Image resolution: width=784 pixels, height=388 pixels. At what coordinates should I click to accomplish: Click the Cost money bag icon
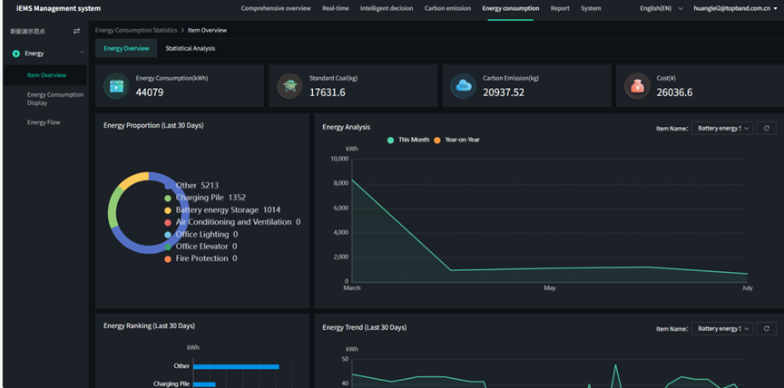(637, 86)
